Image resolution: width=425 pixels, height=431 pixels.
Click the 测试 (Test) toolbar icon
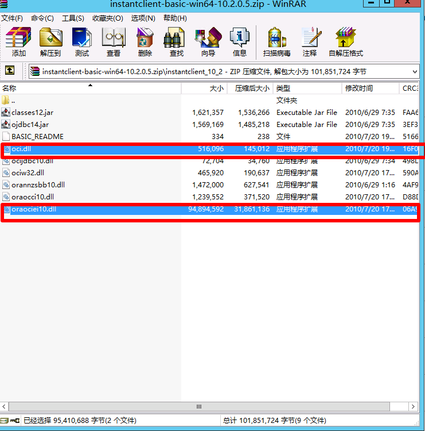(x=82, y=37)
